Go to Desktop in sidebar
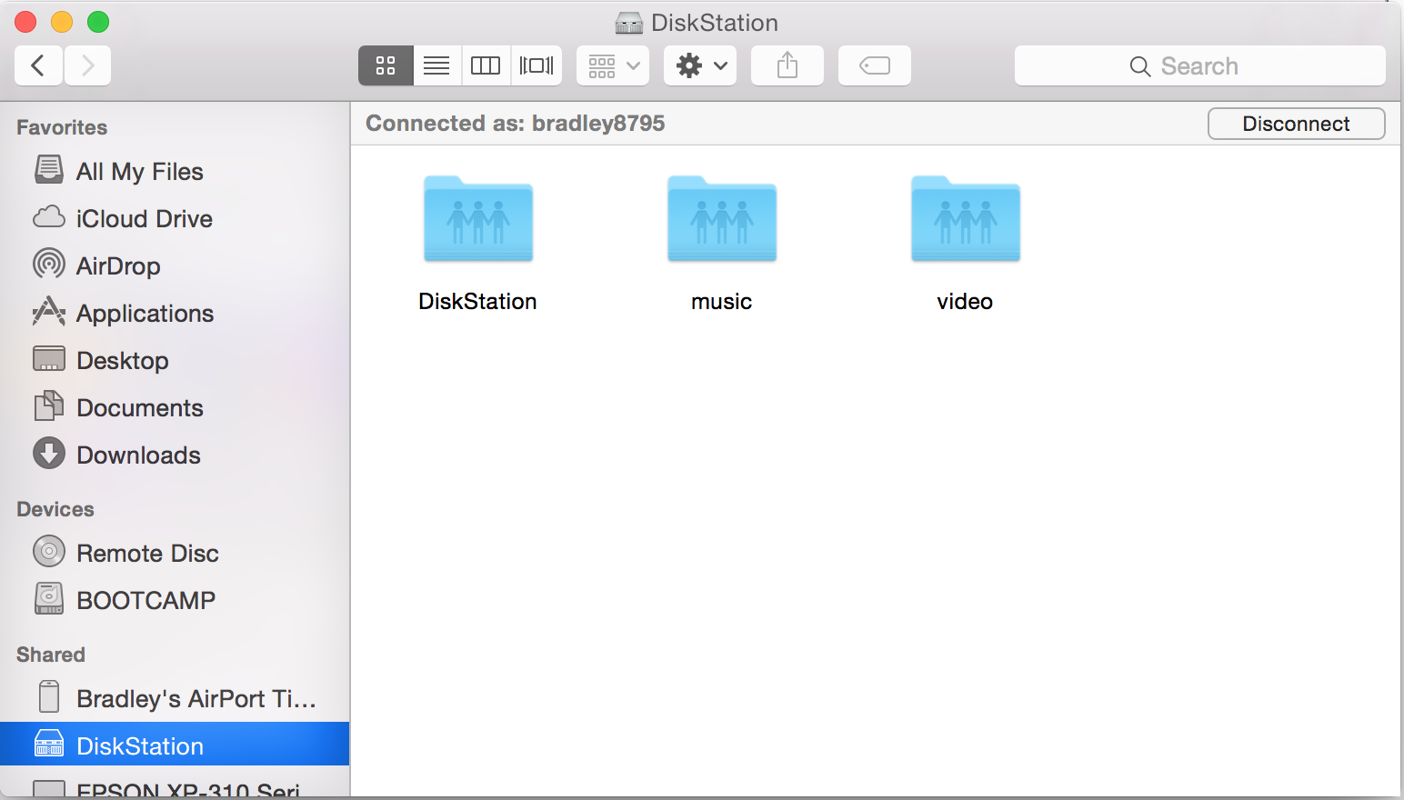The height and width of the screenshot is (800, 1404). pyautogui.click(x=175, y=360)
